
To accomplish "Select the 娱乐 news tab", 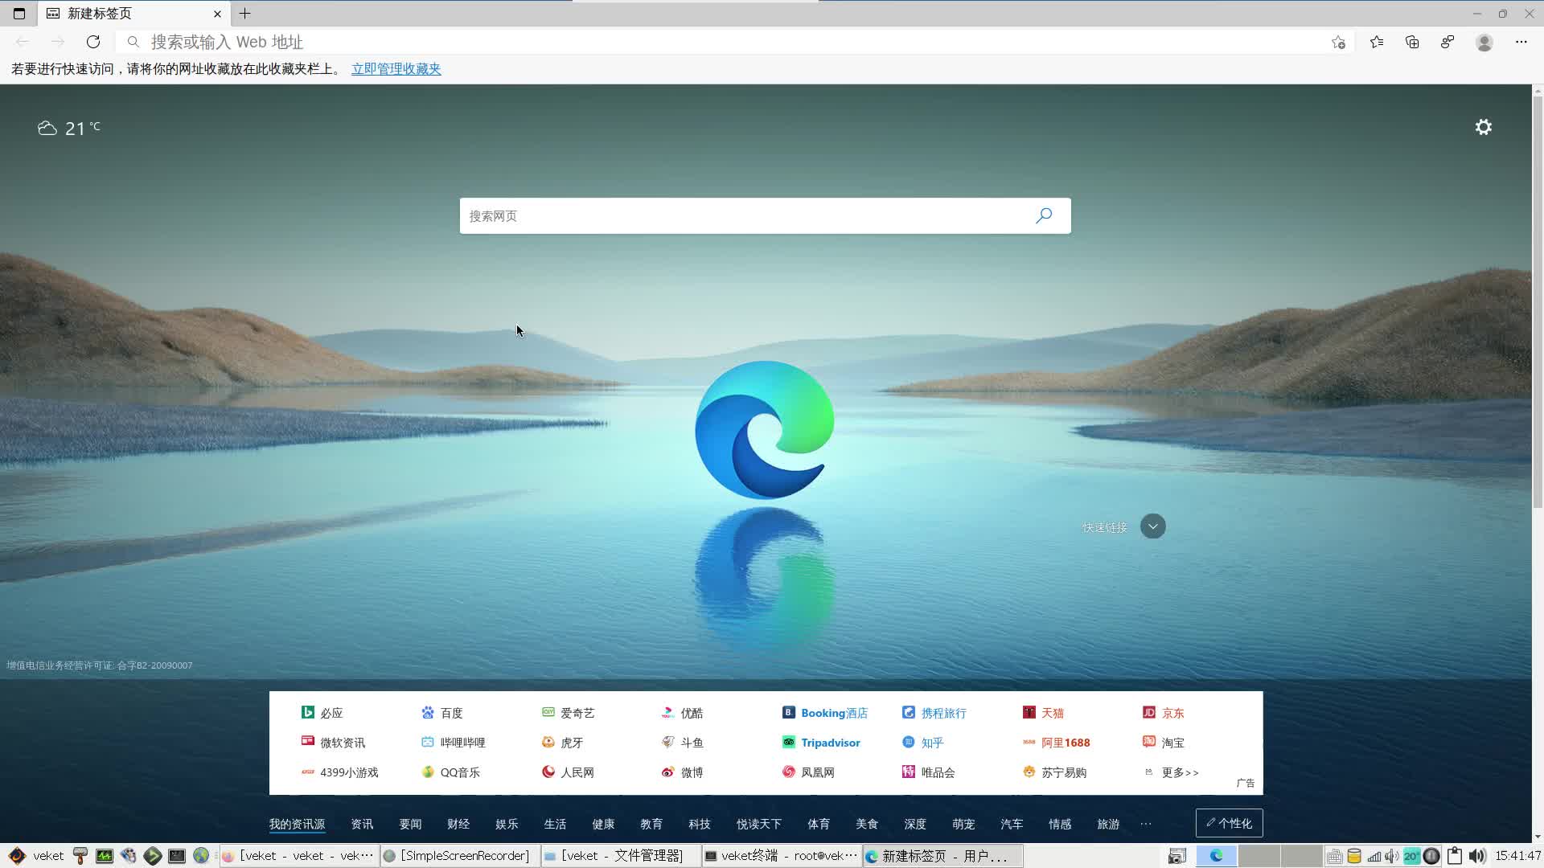I will (507, 824).
